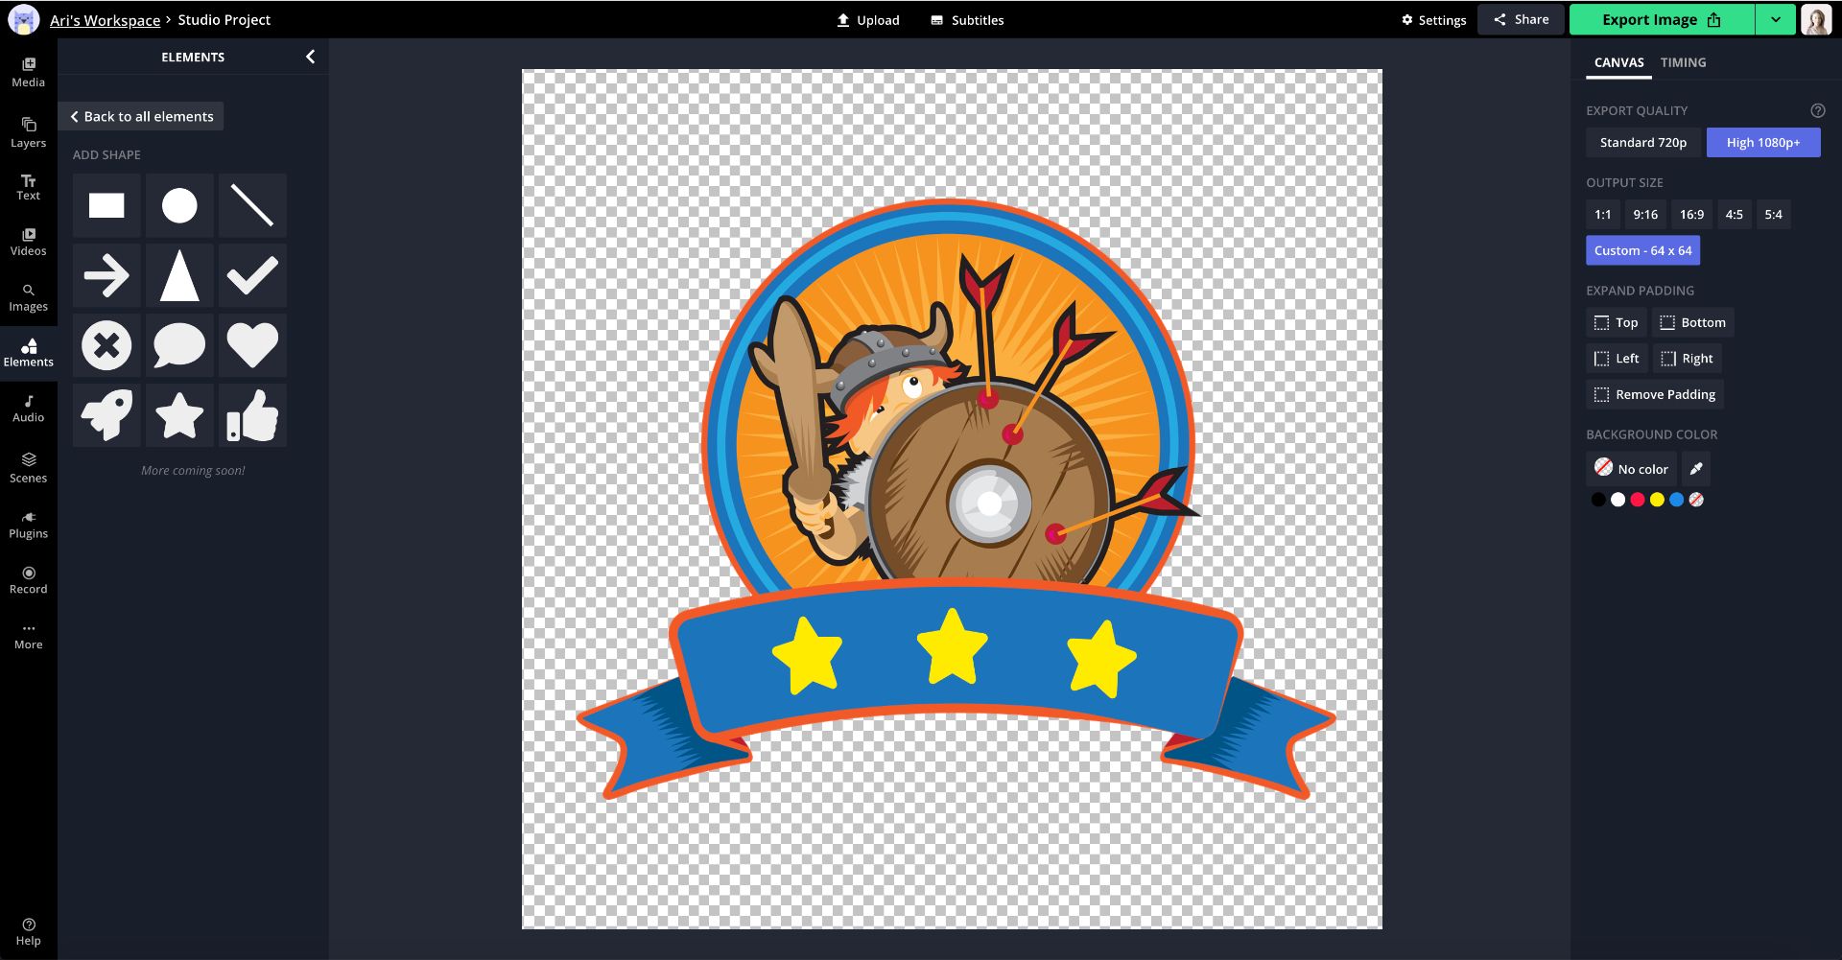Click the user profile avatar

[1815, 20]
